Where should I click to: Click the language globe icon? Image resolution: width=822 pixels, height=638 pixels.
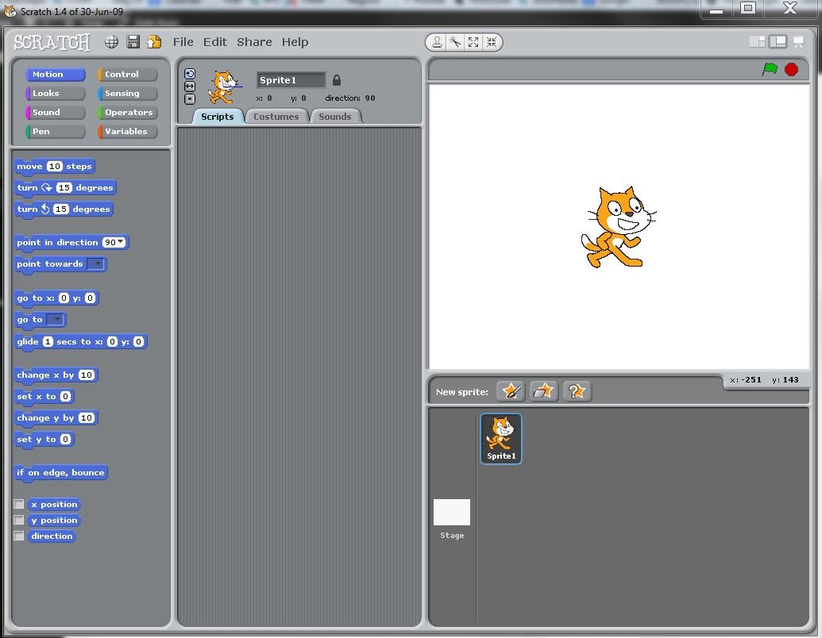(111, 42)
